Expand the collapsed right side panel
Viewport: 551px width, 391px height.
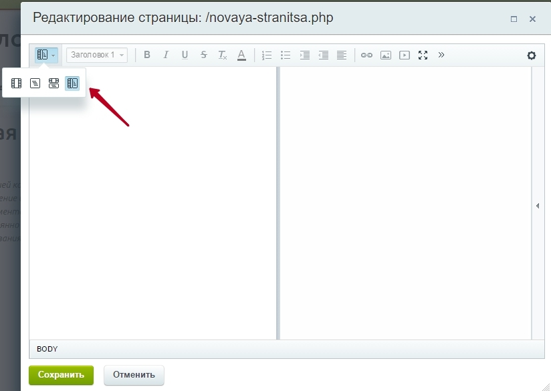538,205
